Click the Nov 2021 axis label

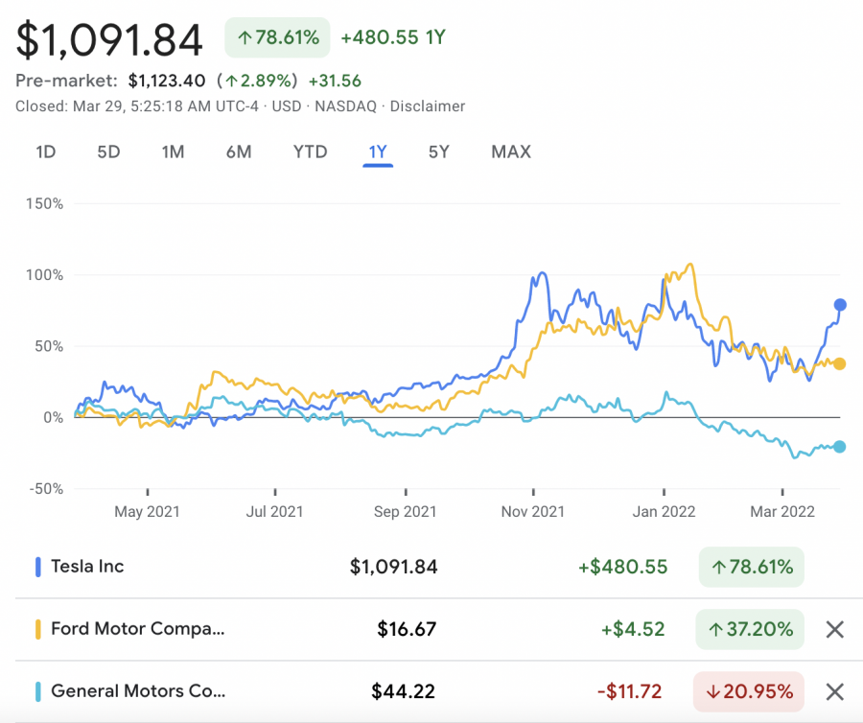(x=533, y=512)
